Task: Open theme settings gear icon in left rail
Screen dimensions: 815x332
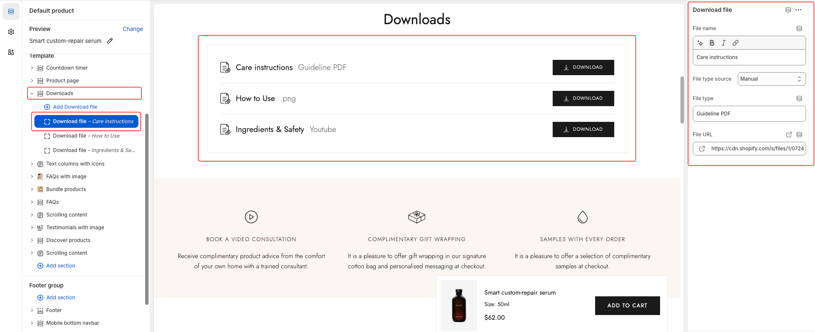Action: pos(11,32)
